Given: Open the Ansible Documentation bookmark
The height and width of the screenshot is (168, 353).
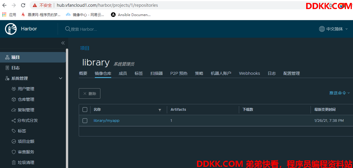Looking at the screenshot, I should [x=131, y=15].
